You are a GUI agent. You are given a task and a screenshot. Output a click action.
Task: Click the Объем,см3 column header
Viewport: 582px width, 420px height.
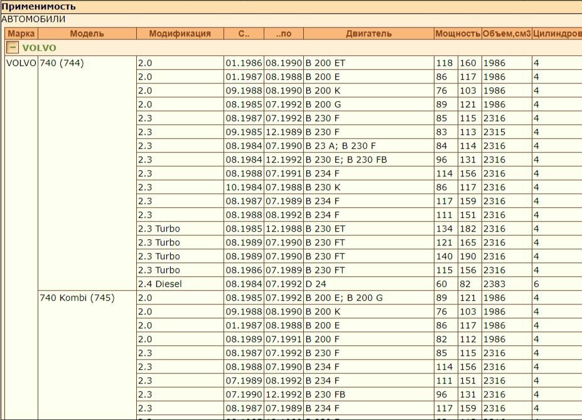[x=507, y=33]
